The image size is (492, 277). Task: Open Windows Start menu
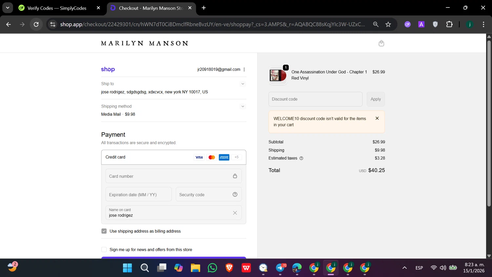click(x=127, y=268)
